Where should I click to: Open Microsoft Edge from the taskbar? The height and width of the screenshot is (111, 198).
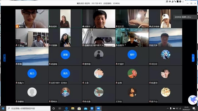pos(66,109)
